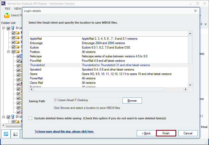Open the VIEW menu
This screenshot has height=145, width=209.
pyautogui.click(x=17, y=9)
